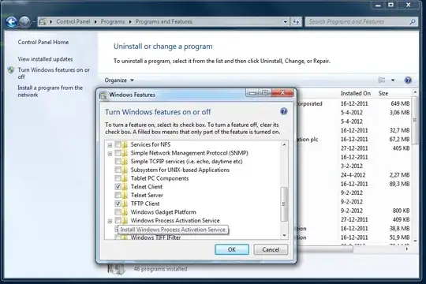Sort list by Installed On column
This screenshot has height=284, width=426.
click(x=355, y=93)
